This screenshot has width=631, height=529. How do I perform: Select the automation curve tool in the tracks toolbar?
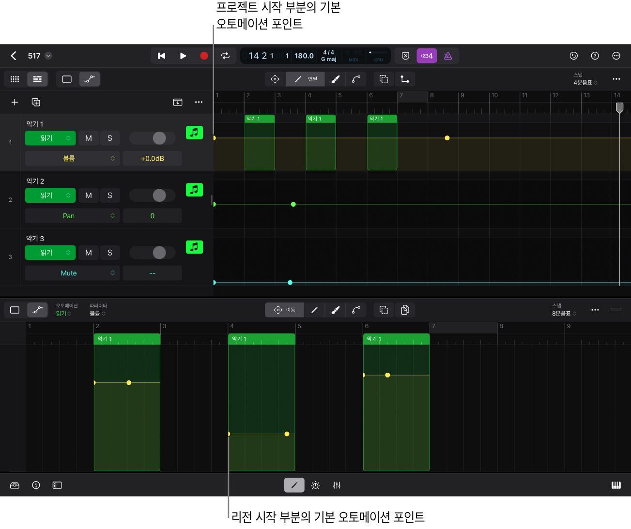356,79
